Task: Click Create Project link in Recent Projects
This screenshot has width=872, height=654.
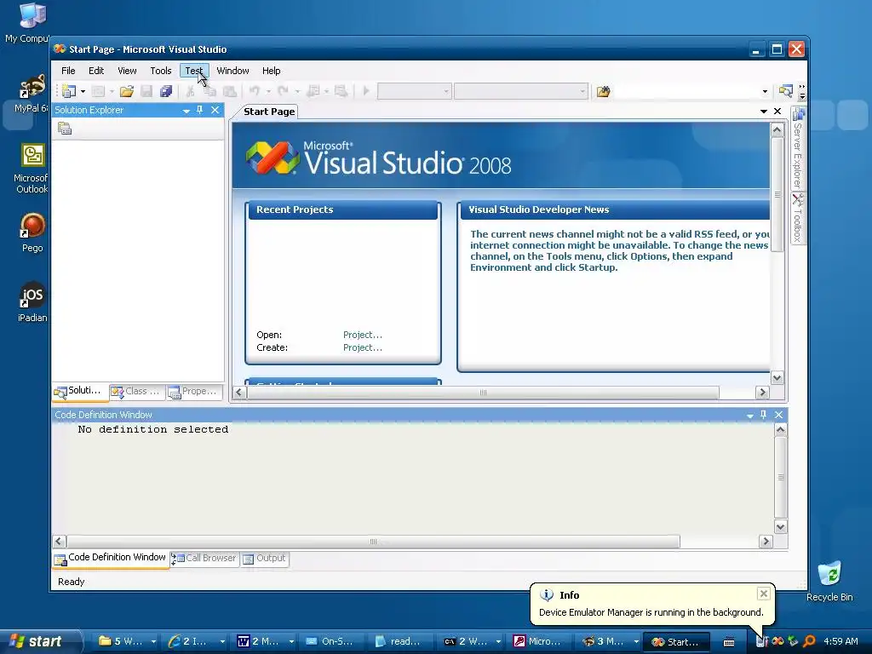Action: 363,347
